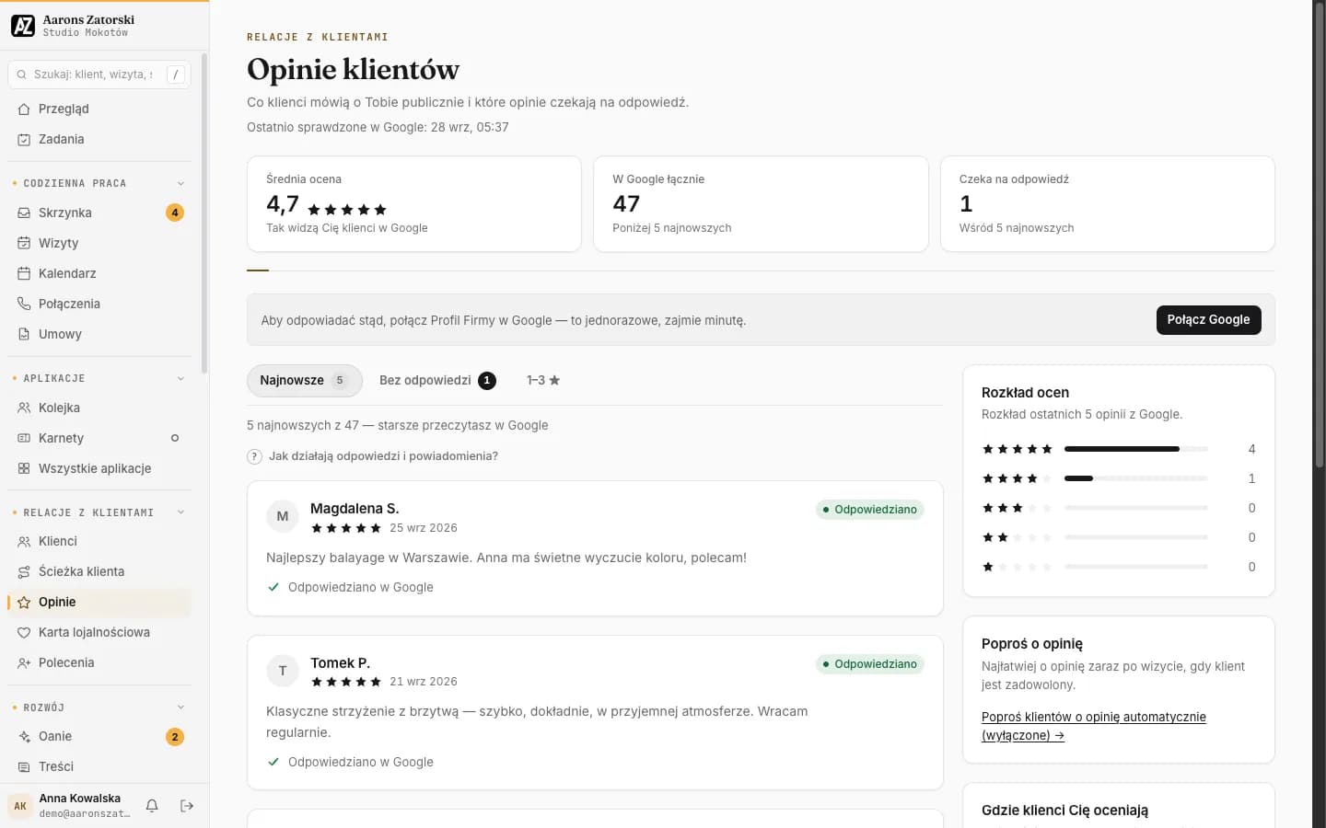Open Kalendarz via its calendar icon

24,273
